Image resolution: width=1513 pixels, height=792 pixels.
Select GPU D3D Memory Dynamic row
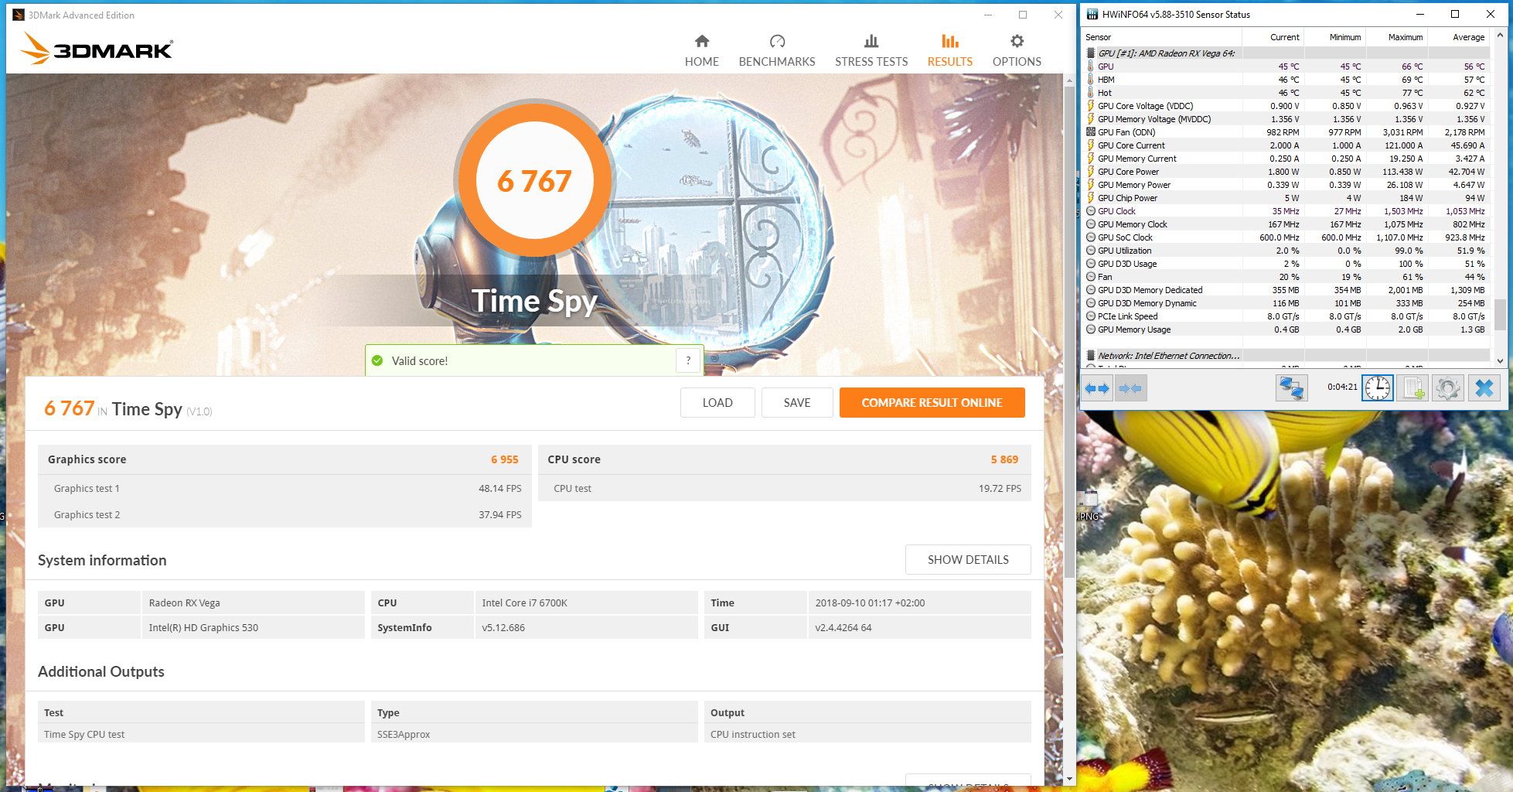pos(1286,303)
